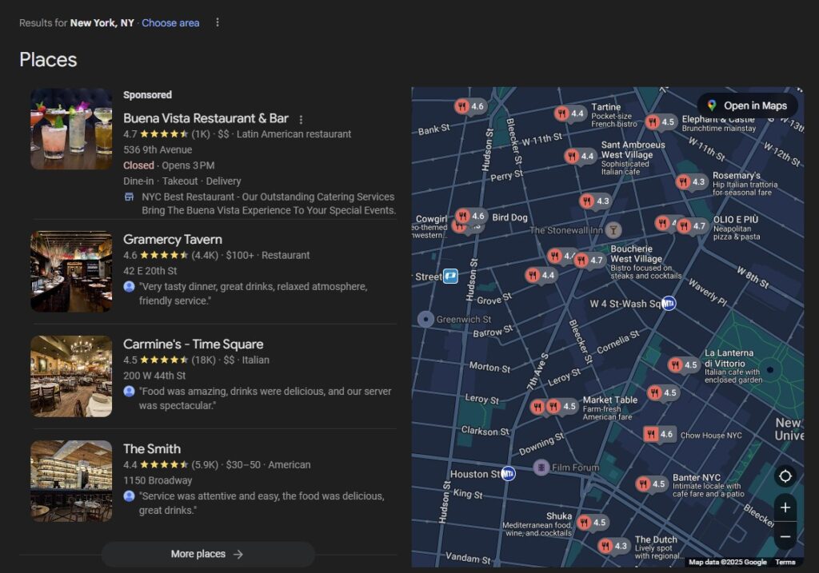Open Carmine's - Time Square photo thumbnail

(x=71, y=376)
